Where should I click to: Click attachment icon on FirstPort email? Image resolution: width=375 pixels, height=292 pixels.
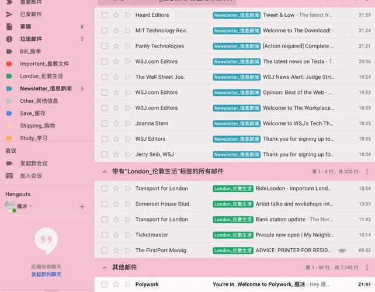342,251
